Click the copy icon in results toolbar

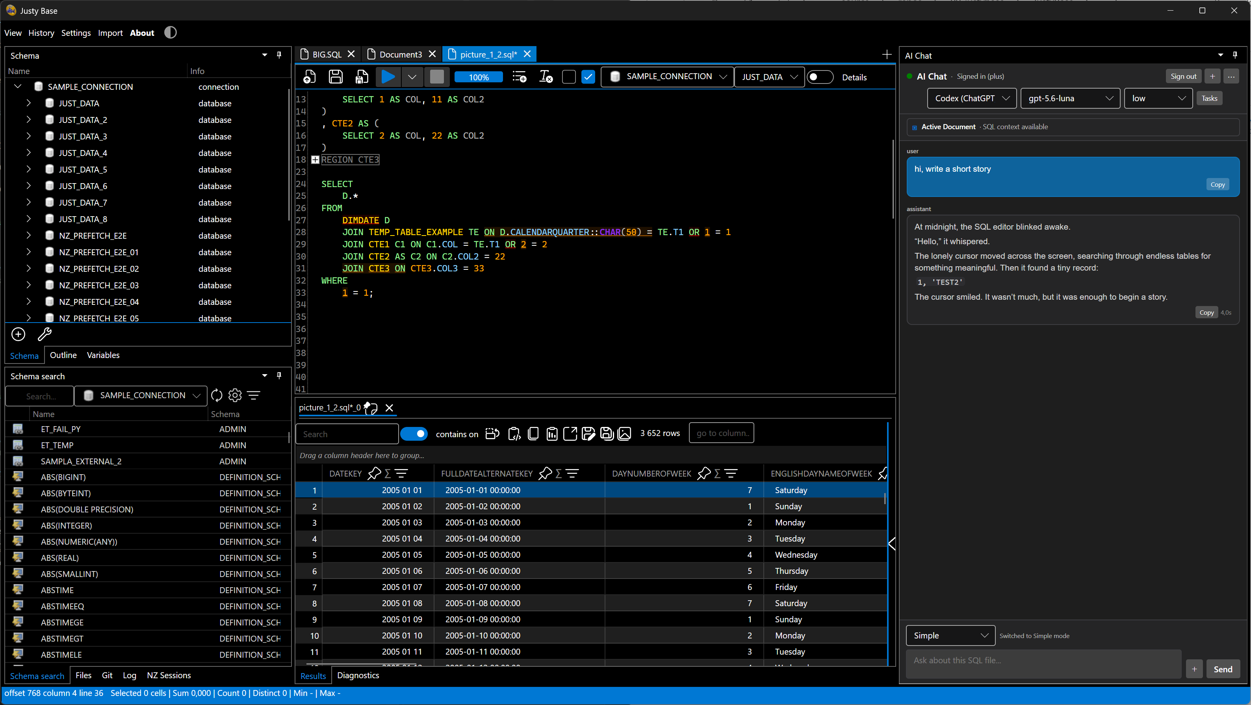(x=533, y=434)
